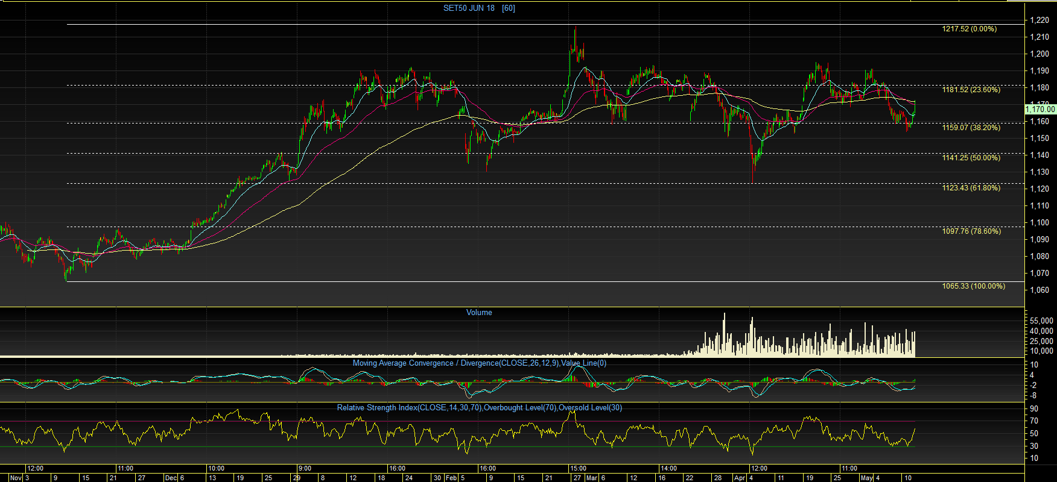Click the 1141.25 (50.00%) retracement label
The width and height of the screenshot is (1057, 482).
(971, 158)
